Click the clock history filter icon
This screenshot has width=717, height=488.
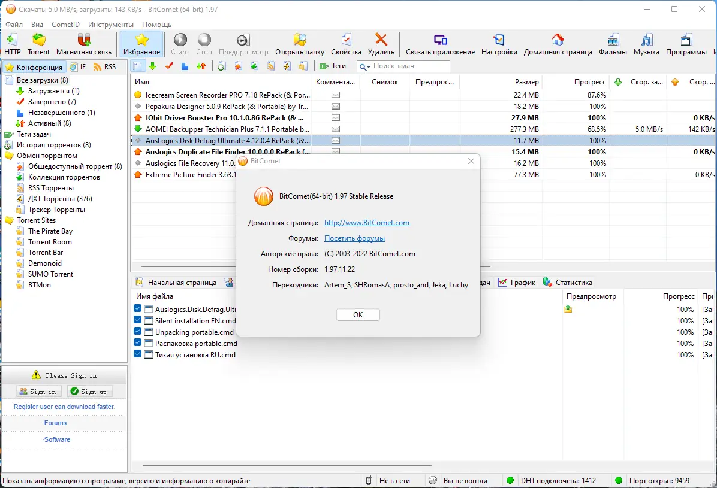click(221, 66)
